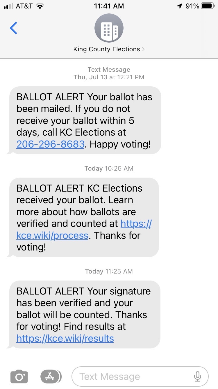This screenshot has width=218, height=389.
Task: Tap the microphone dictation icon
Action: click(197, 376)
